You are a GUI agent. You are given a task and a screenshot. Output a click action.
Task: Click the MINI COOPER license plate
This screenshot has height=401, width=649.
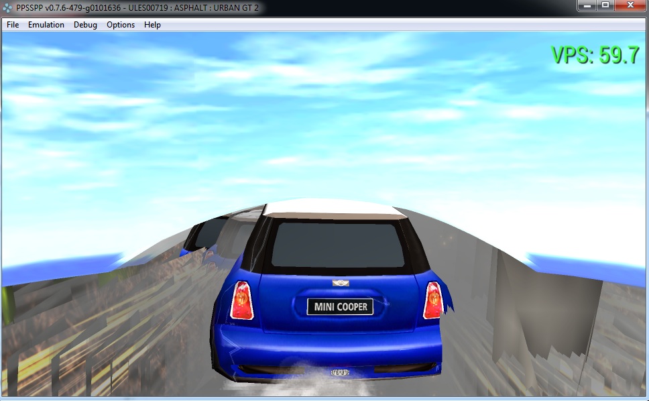(340, 307)
